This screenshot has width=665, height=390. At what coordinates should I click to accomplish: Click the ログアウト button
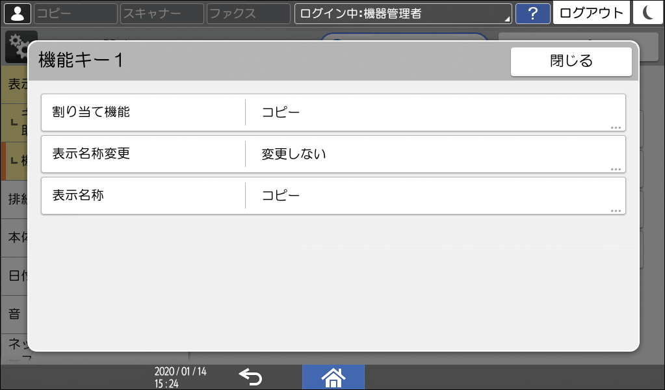click(590, 13)
